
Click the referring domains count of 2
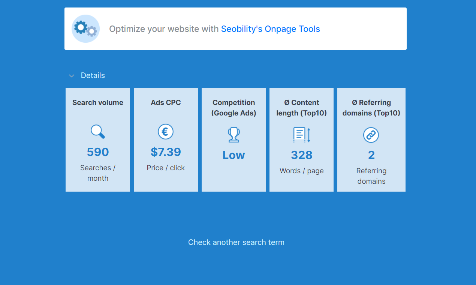pos(371,155)
